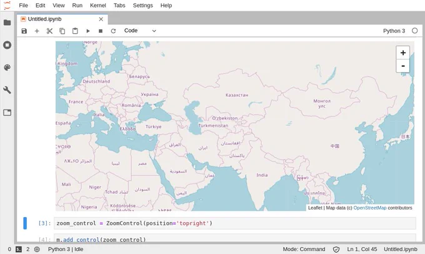Open the file browser sidebar panel

click(x=7, y=23)
